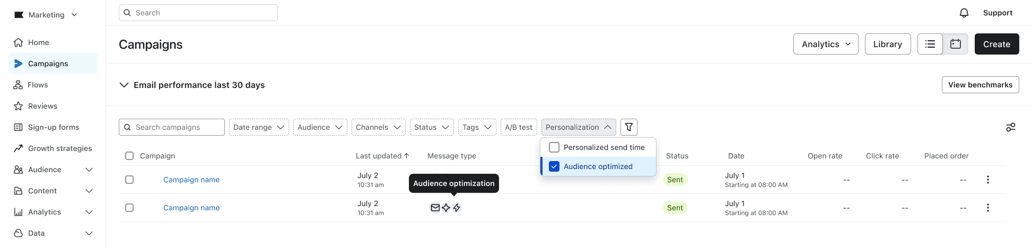Uncheck the Audience optimized option
This screenshot has height=249, width=1032.
554,166
